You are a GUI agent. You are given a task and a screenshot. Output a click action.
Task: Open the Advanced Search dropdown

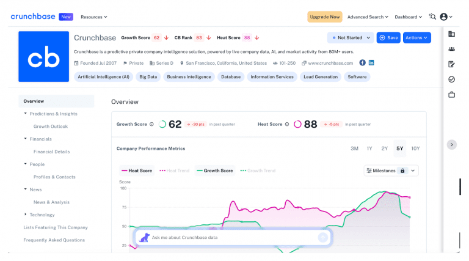[x=368, y=17]
